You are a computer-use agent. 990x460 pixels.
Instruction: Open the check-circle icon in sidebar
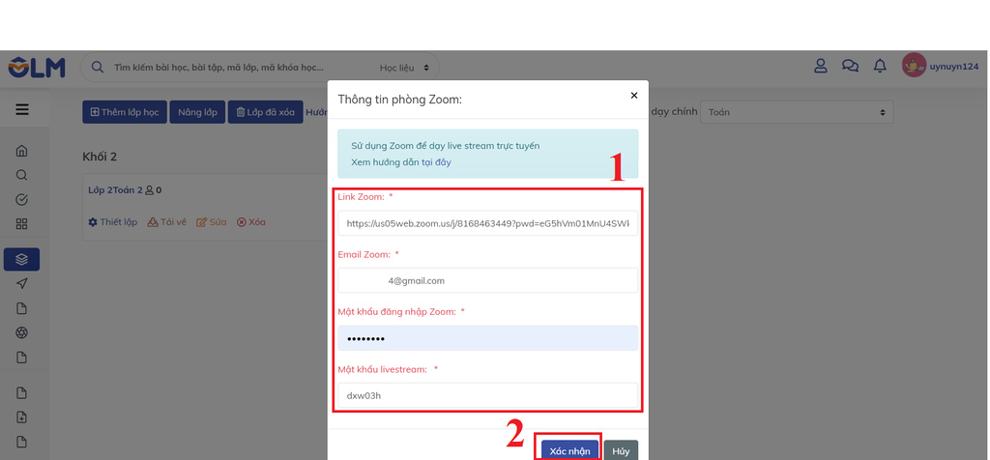21,200
